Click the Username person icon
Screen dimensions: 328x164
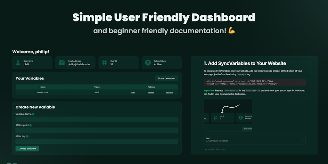(x=18, y=63)
